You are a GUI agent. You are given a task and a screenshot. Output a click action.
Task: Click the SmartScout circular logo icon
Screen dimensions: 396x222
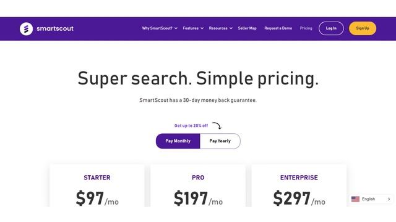click(26, 29)
